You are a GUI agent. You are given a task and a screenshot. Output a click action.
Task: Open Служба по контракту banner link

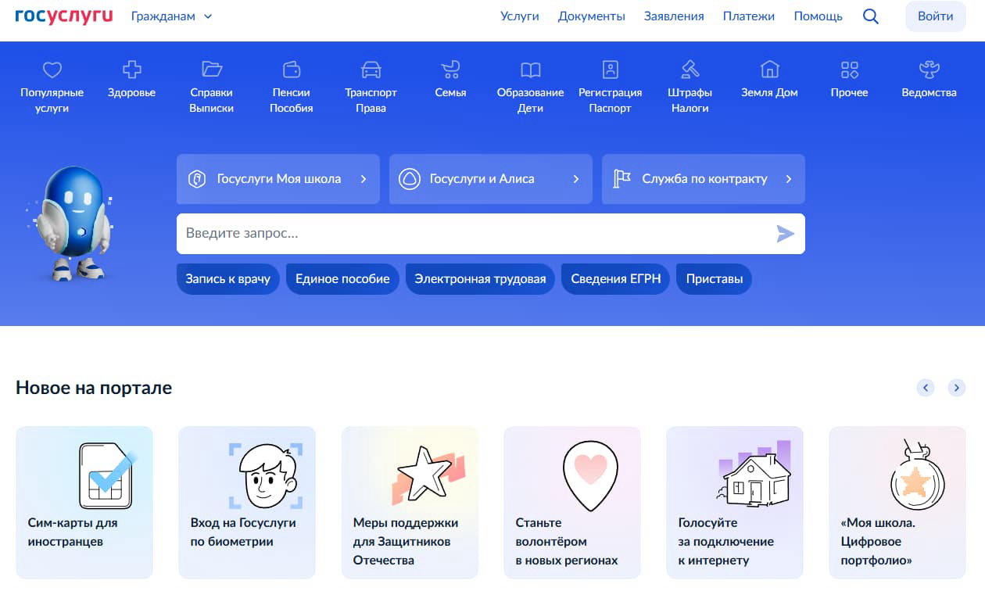tap(703, 179)
